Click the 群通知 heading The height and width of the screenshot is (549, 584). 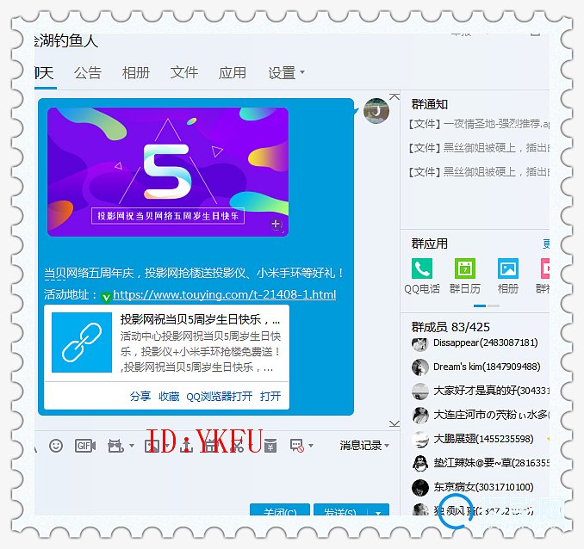pos(430,104)
